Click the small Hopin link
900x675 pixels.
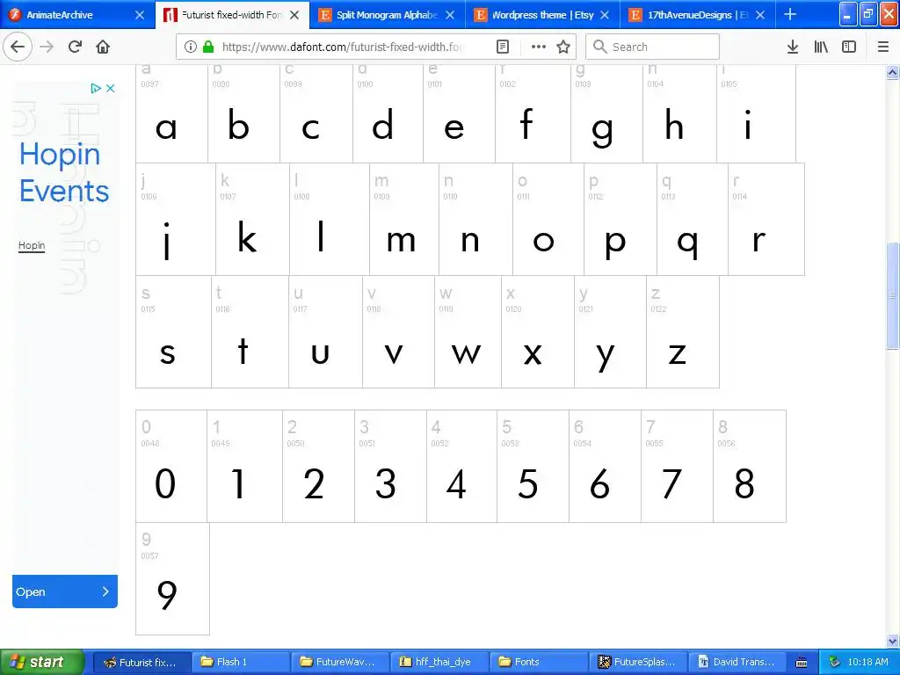pos(32,246)
